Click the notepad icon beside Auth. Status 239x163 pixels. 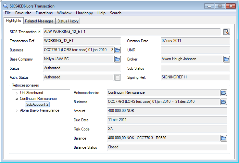pyautogui.click(x=118, y=77)
